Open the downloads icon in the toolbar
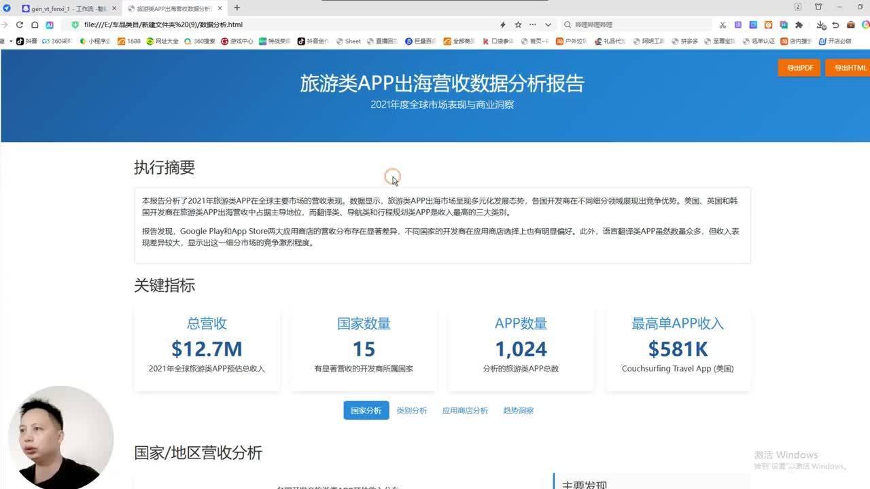870x489 pixels. pos(821,24)
